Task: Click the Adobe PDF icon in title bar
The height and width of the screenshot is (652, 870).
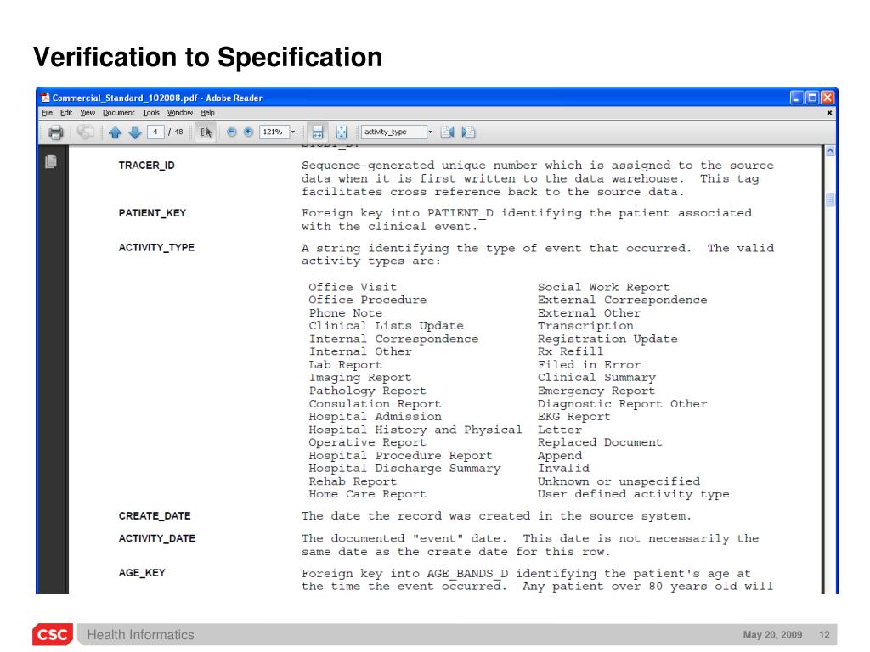Action: [46, 98]
